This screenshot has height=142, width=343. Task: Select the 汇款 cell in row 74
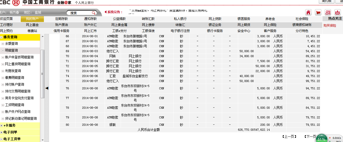(113, 76)
